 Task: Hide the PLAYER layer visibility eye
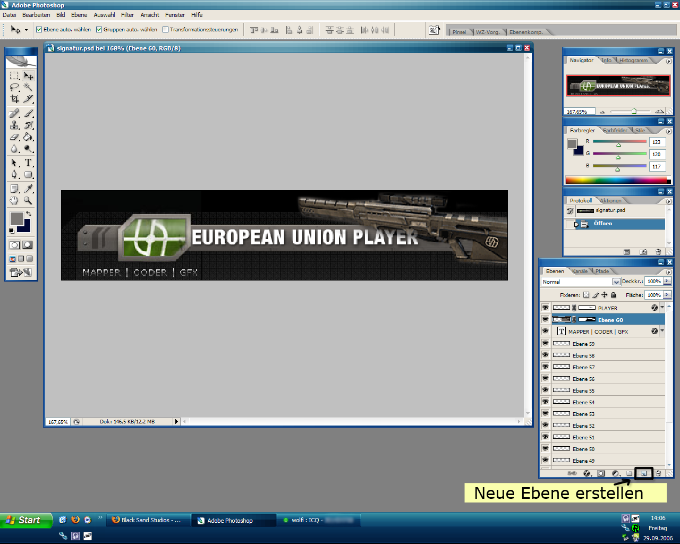545,308
